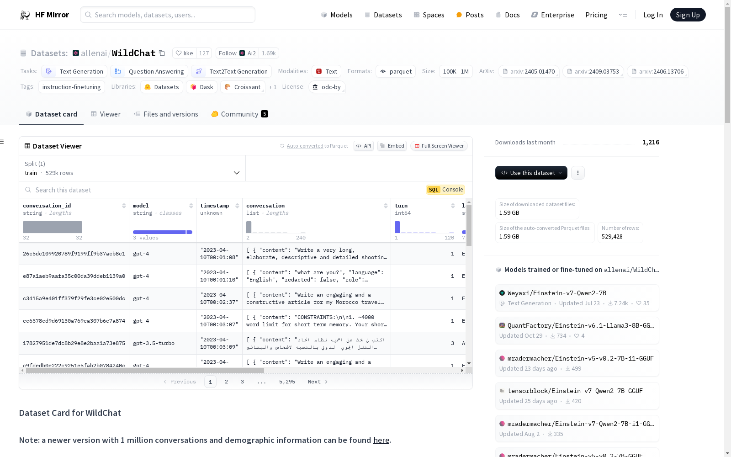Focus the search models, datasets, users field
Image resolution: width=731 pixels, height=457 pixels.
click(x=168, y=15)
